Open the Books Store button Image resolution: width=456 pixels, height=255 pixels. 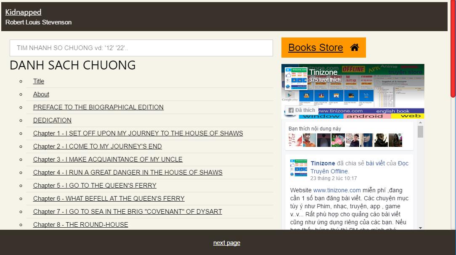point(323,48)
